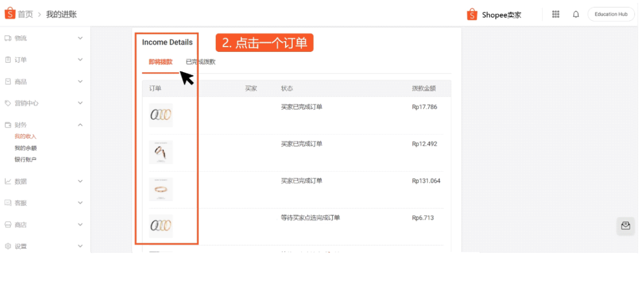
Task: Click the 客服 chat icon
Action: pos(8,203)
